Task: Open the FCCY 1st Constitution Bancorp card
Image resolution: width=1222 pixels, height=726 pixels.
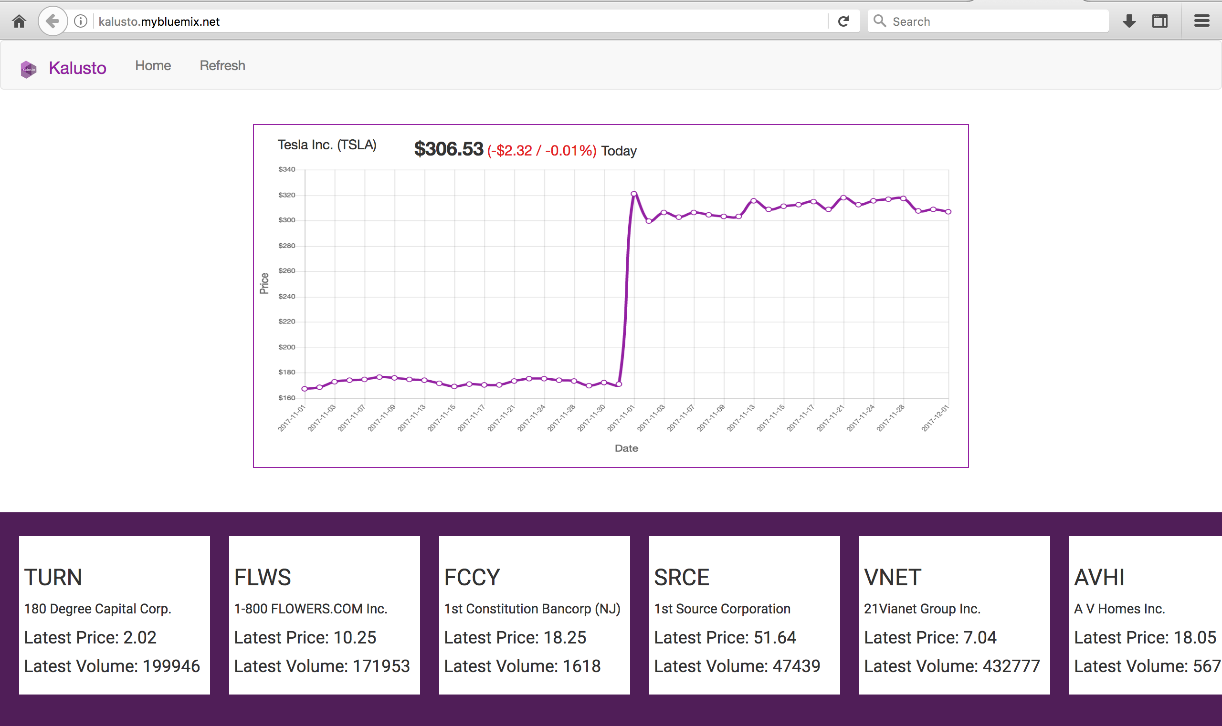Action: pyautogui.click(x=534, y=615)
